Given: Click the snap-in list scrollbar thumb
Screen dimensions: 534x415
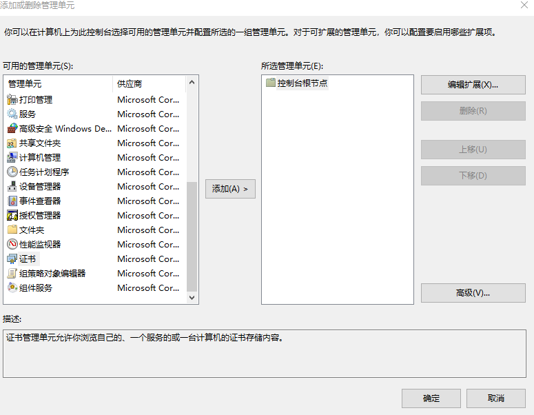Looking at the screenshot, I should coord(192,236).
